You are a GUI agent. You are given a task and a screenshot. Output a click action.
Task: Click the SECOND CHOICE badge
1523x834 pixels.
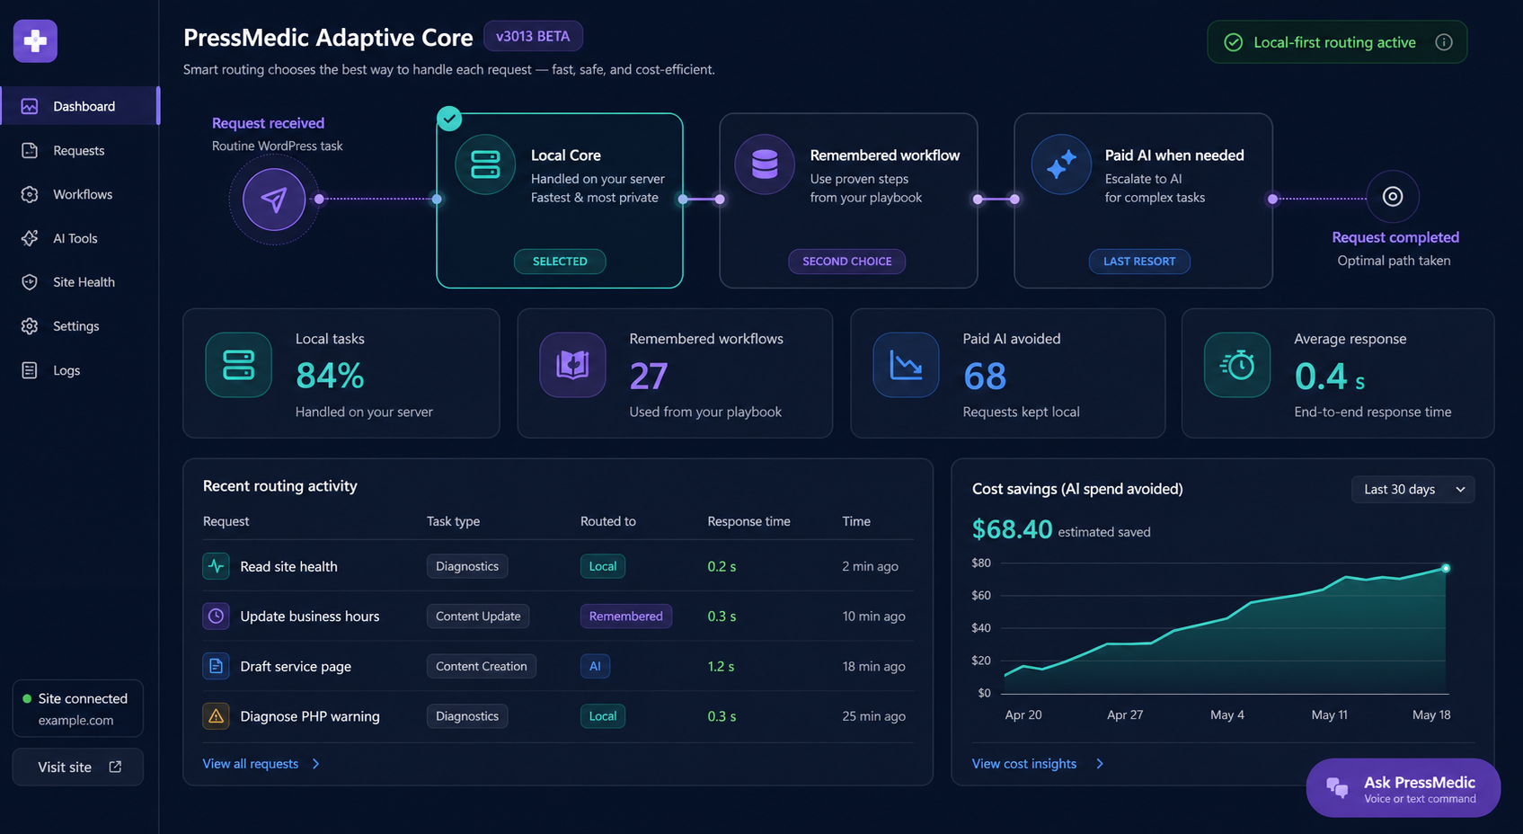click(x=847, y=262)
